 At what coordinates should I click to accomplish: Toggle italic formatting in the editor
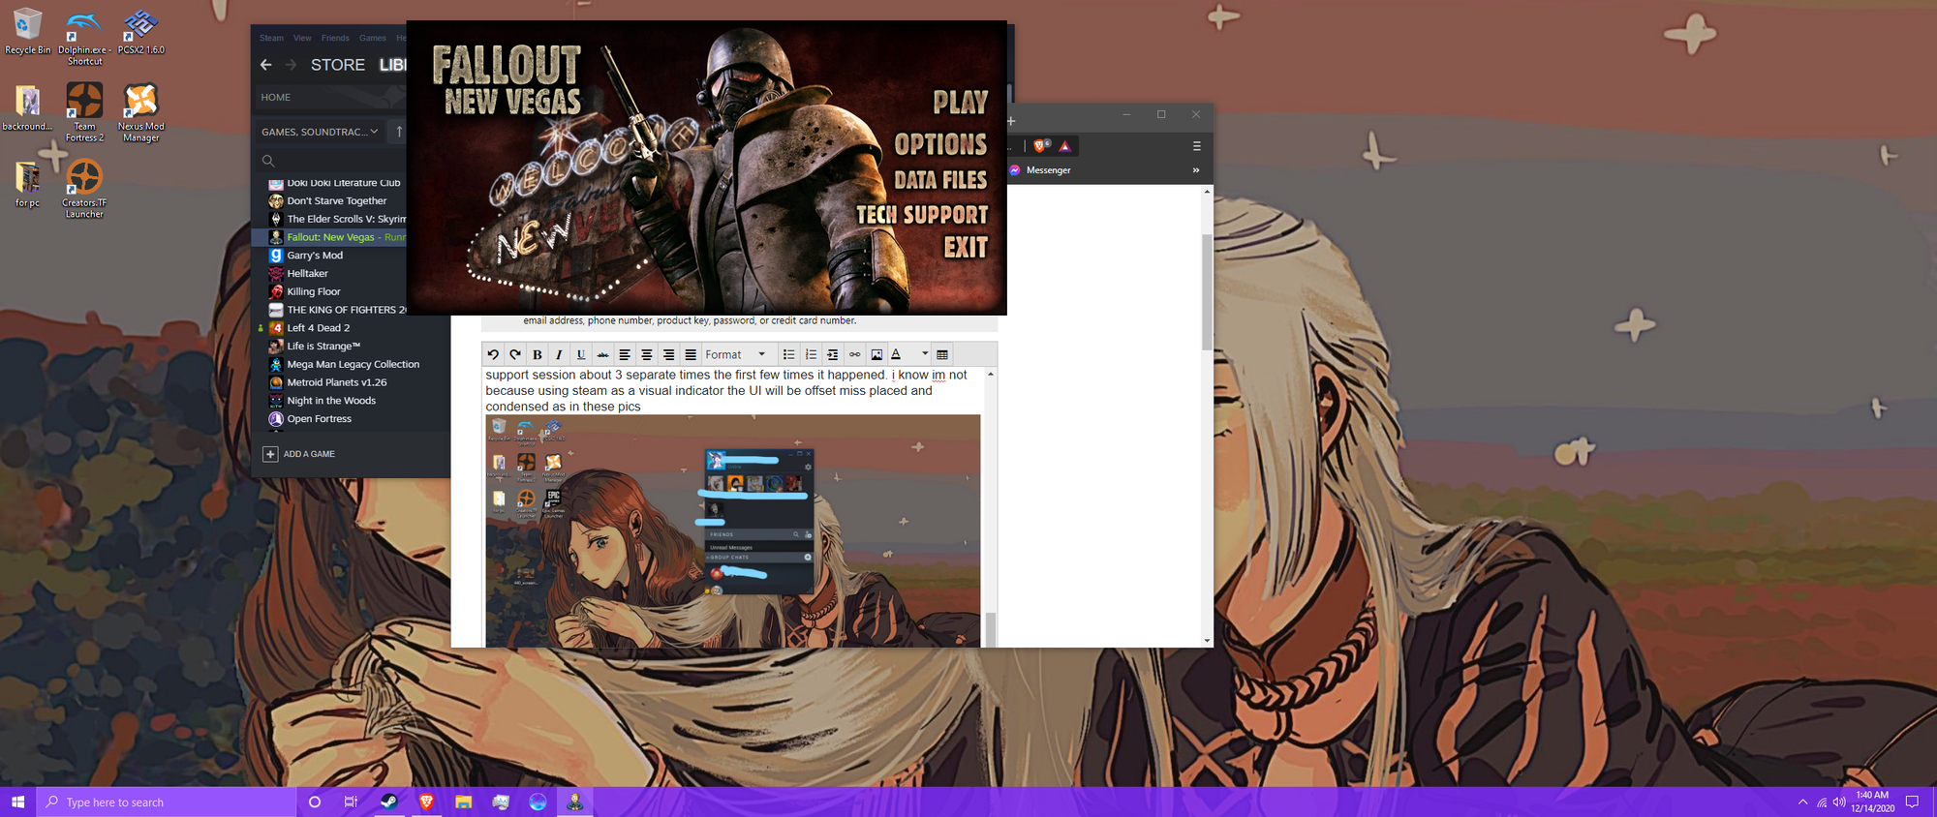coord(559,354)
